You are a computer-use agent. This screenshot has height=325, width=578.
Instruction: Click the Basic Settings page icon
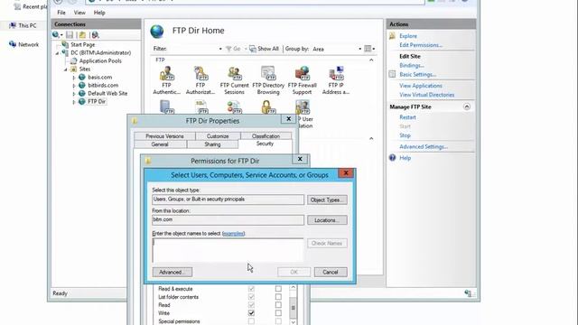[392, 74]
